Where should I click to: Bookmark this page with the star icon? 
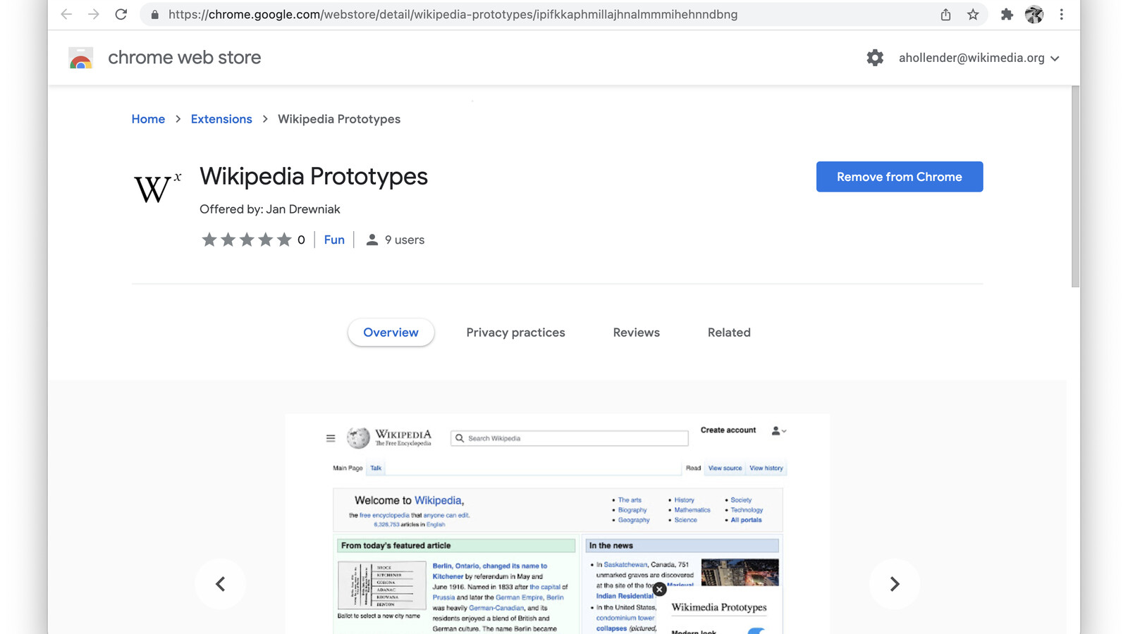pos(972,14)
